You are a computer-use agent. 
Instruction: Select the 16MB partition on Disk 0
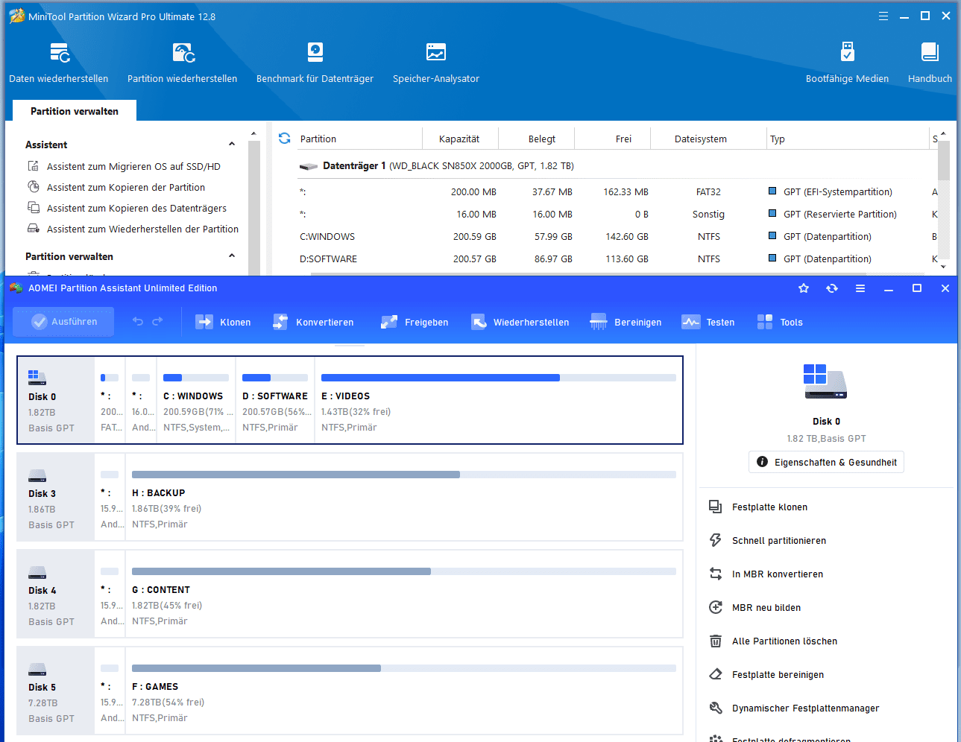(142, 400)
